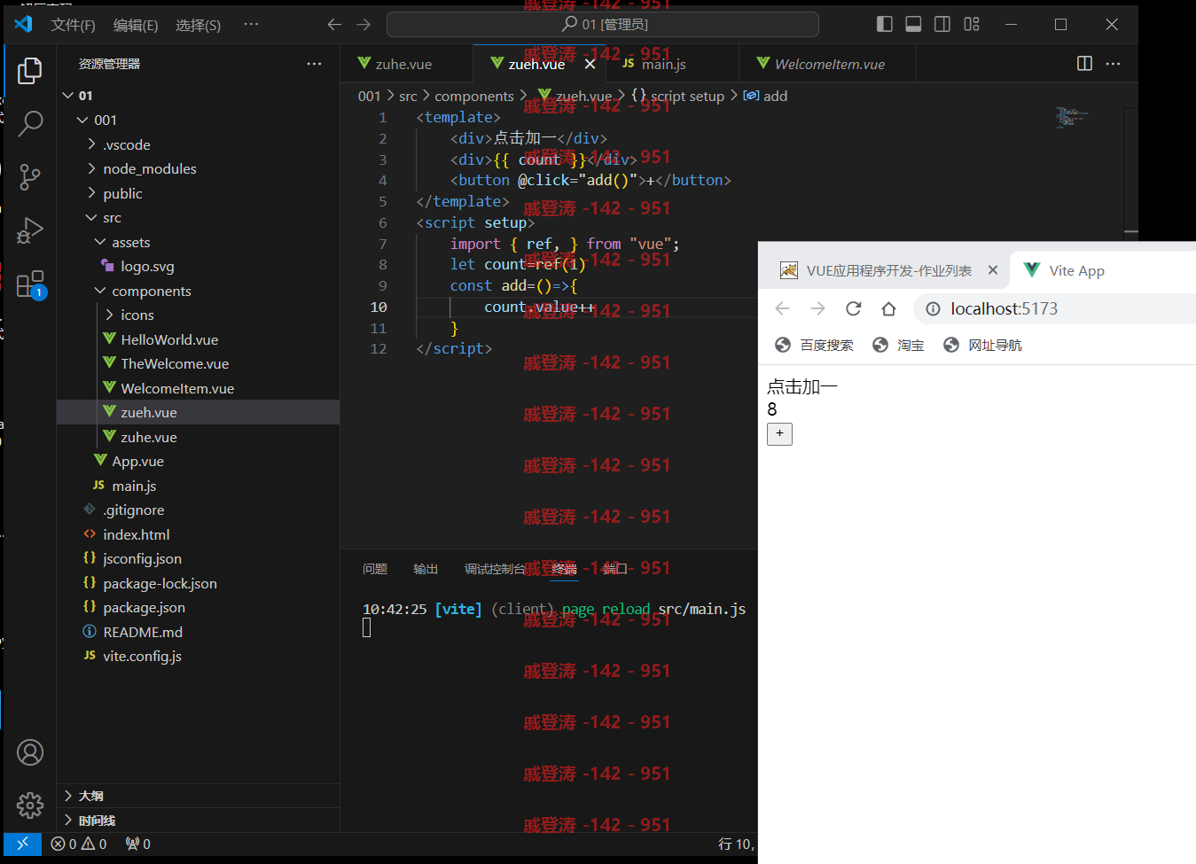The width and height of the screenshot is (1196, 864).
Task: Open the Accounts menu icon
Action: pos(30,752)
